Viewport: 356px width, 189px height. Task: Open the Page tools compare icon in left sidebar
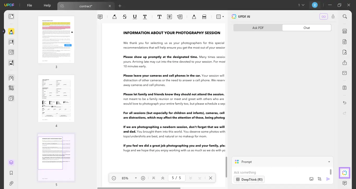[x=11, y=52]
